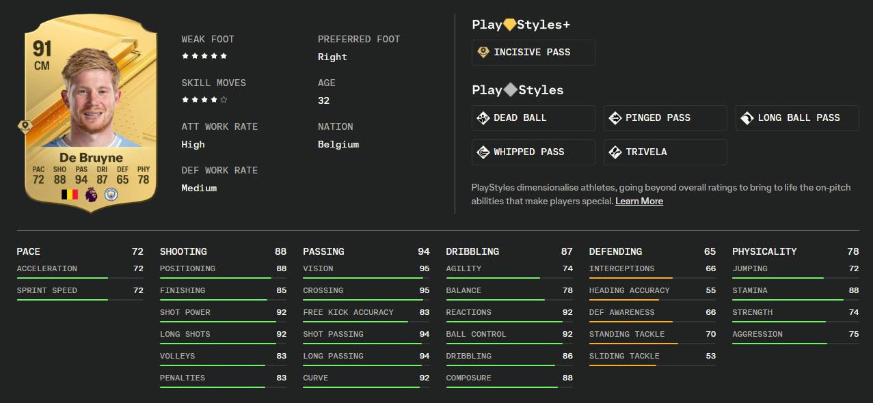Click the empty fifth skill moves star
This screenshot has height=403, width=873.
224,99
